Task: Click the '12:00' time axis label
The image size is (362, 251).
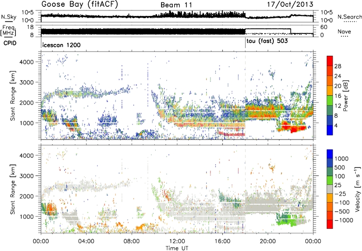Action: (x=177, y=241)
